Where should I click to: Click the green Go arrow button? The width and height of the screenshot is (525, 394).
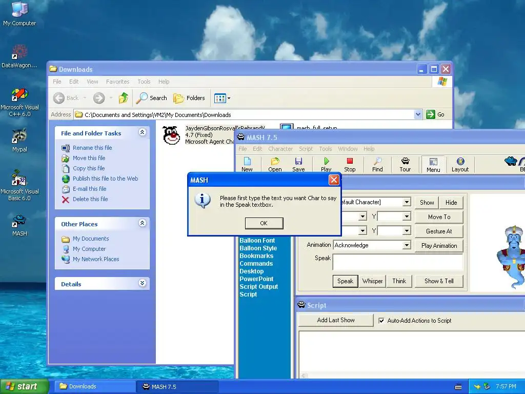click(430, 114)
